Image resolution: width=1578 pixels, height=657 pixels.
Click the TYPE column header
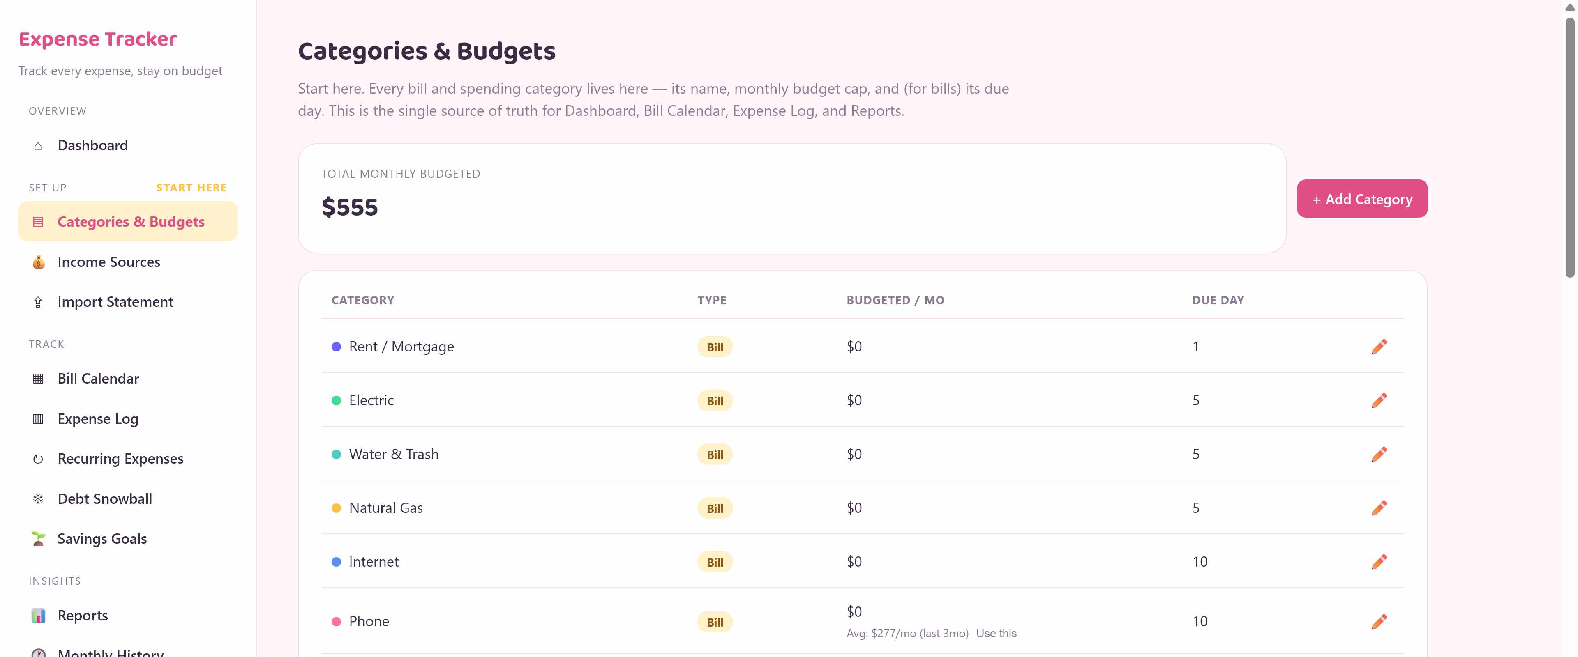click(712, 301)
